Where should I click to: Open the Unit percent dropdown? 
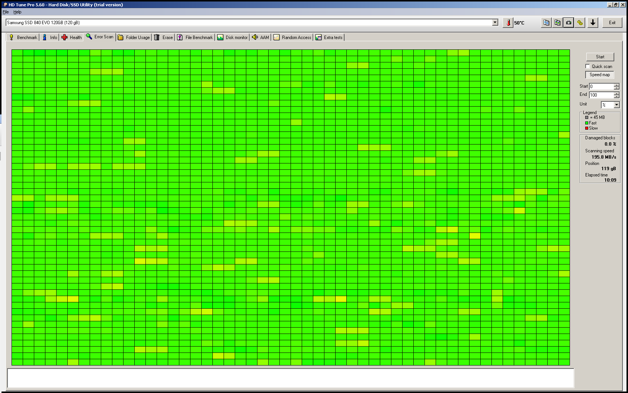click(x=616, y=105)
